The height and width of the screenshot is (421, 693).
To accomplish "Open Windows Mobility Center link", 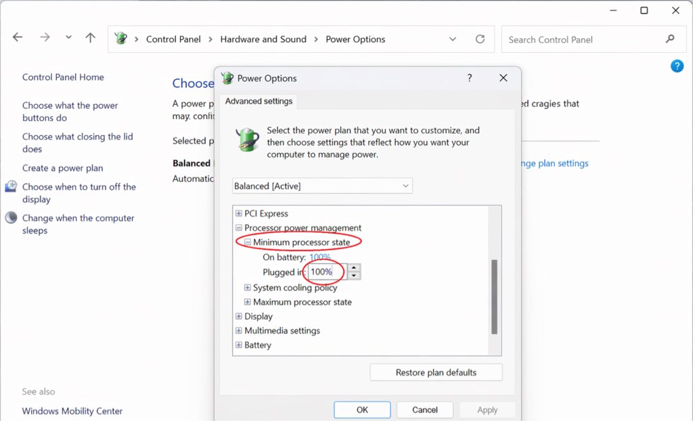I will point(72,411).
